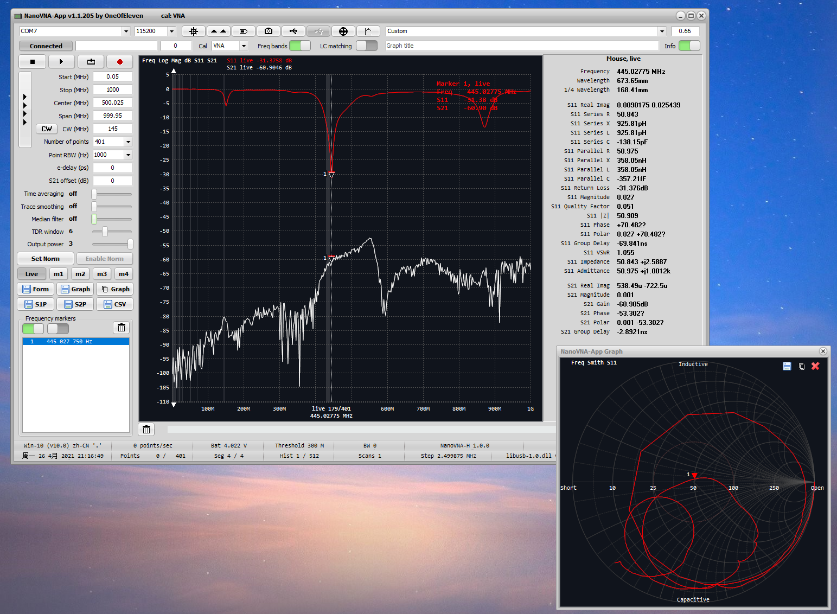The width and height of the screenshot is (837, 614).
Task: Click the 0.66 value field
Action: tap(685, 31)
